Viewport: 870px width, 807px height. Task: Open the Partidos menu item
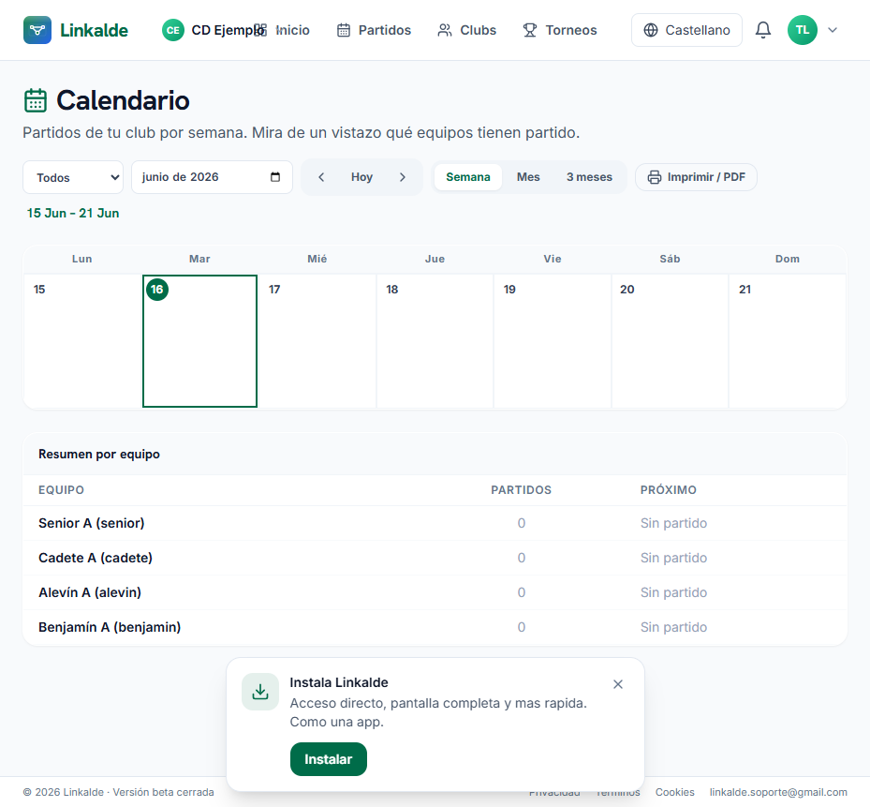point(374,30)
